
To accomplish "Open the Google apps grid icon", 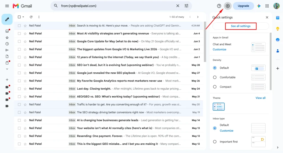I will coord(267,6).
